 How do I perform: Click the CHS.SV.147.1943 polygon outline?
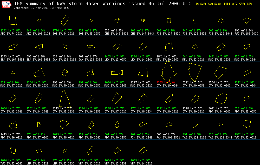(143, 21)
